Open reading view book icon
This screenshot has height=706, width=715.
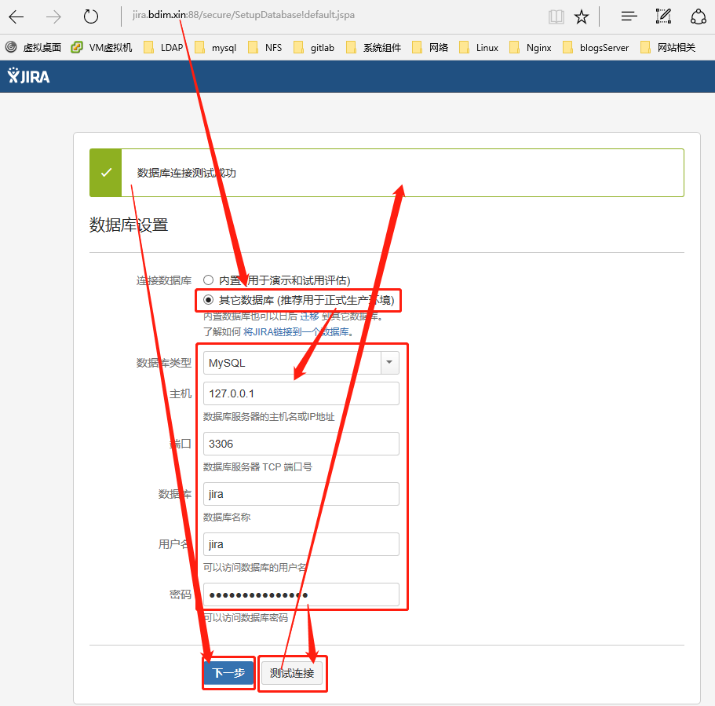point(556,16)
